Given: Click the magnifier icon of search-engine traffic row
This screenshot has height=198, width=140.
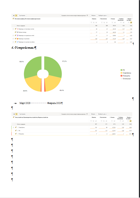Looking at the screenshot, I should (18, 29).
